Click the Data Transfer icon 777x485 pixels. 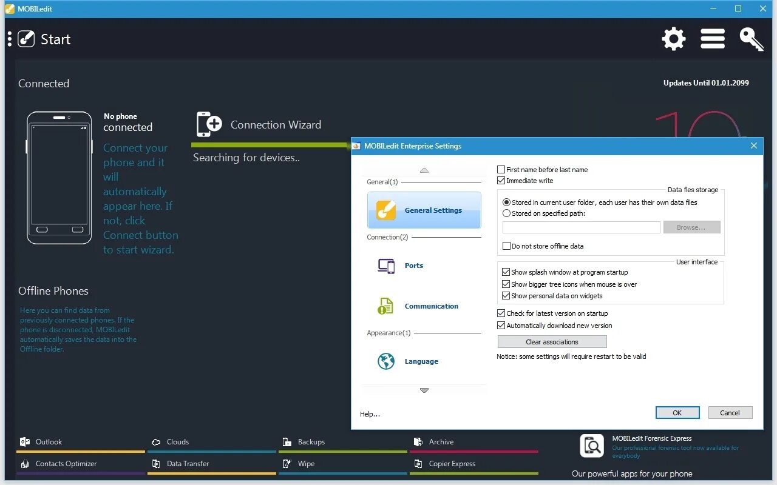click(x=156, y=464)
